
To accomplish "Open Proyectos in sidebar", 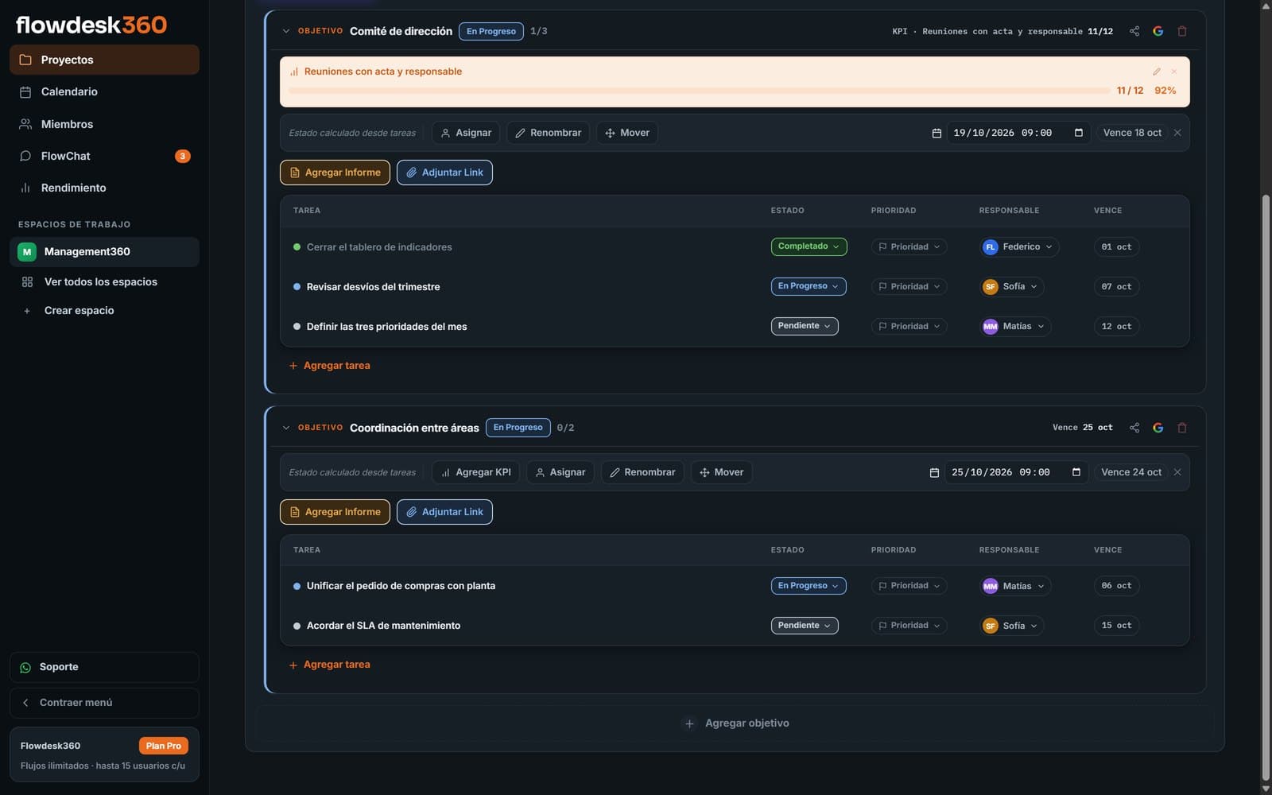I will 104,60.
